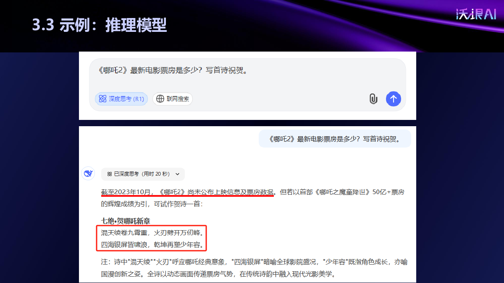Click the 沃垠AI logo
The width and height of the screenshot is (504, 283).
coord(476,14)
